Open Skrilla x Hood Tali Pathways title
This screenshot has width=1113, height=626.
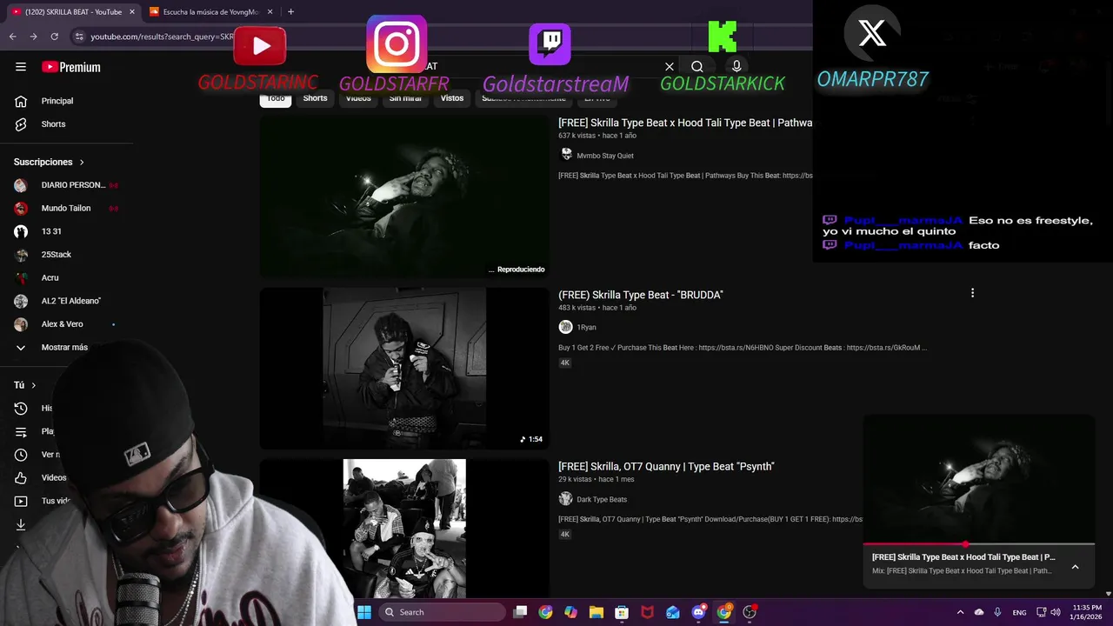[685, 123]
